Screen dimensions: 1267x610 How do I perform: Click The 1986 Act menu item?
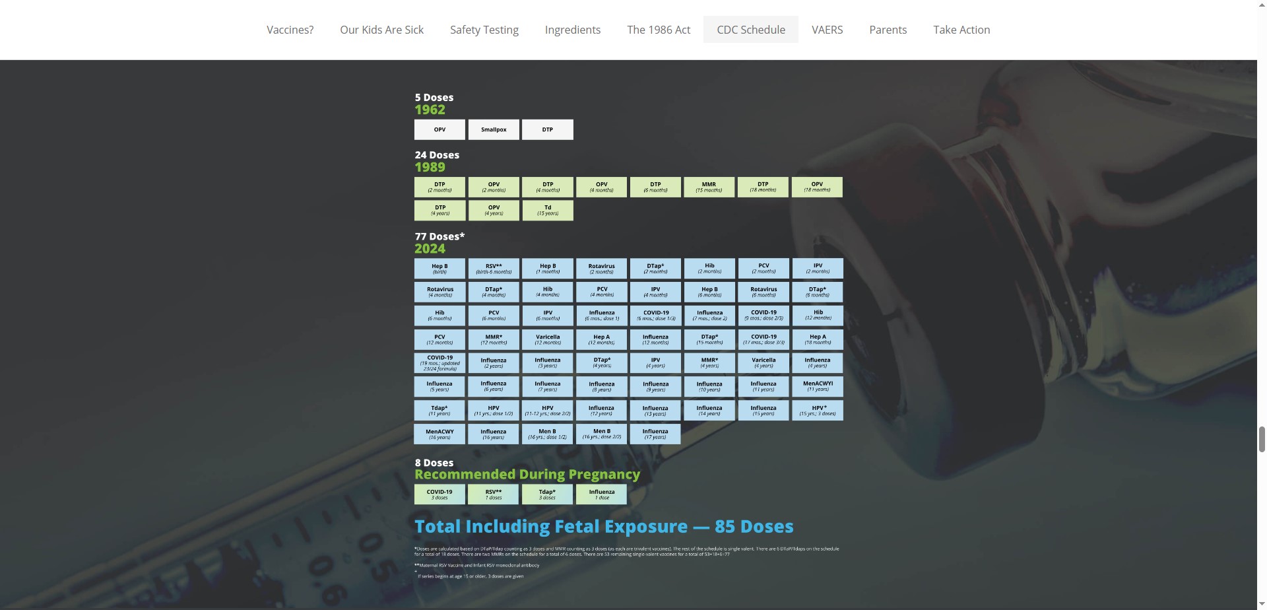(x=658, y=30)
